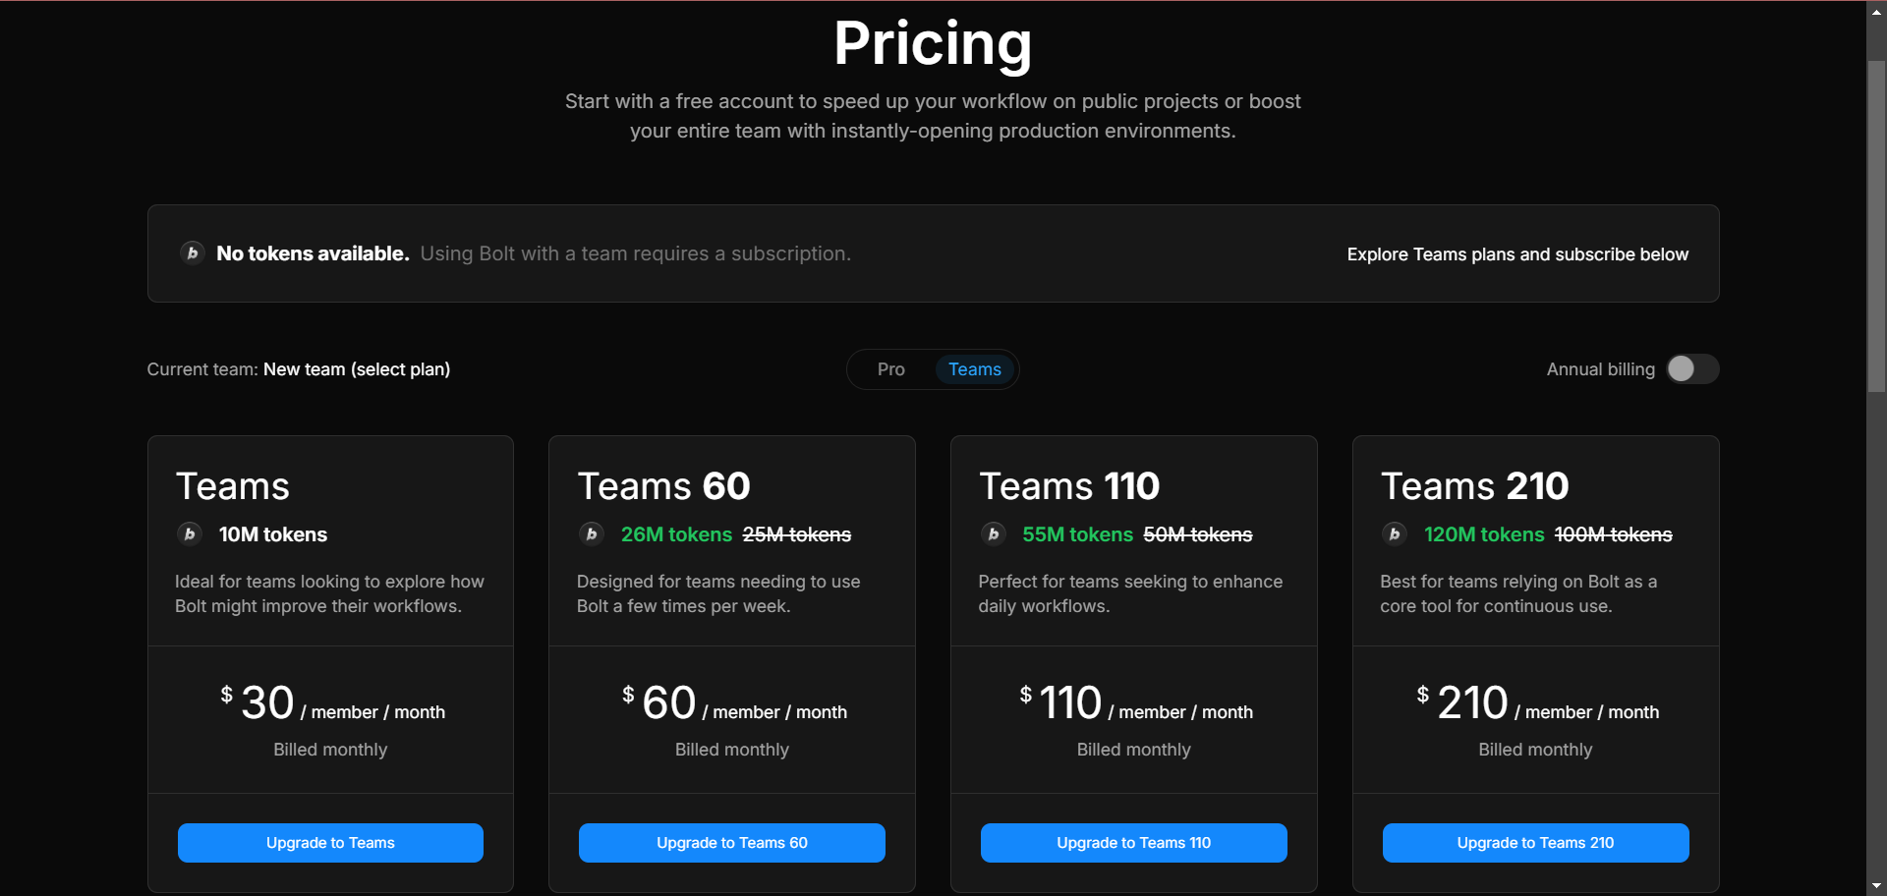Click the scrollbar down arrow
The height and width of the screenshot is (896, 1887).
(1876, 886)
